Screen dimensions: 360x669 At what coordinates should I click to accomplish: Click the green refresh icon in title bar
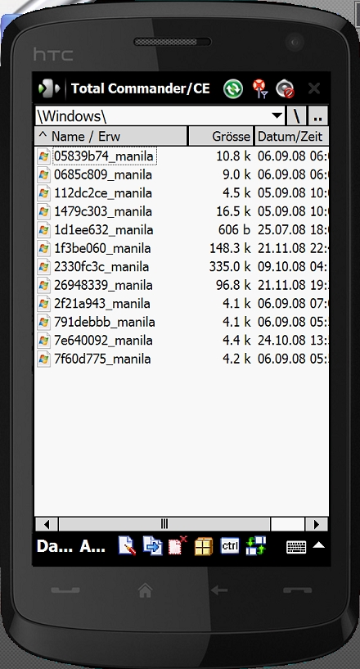point(233,89)
